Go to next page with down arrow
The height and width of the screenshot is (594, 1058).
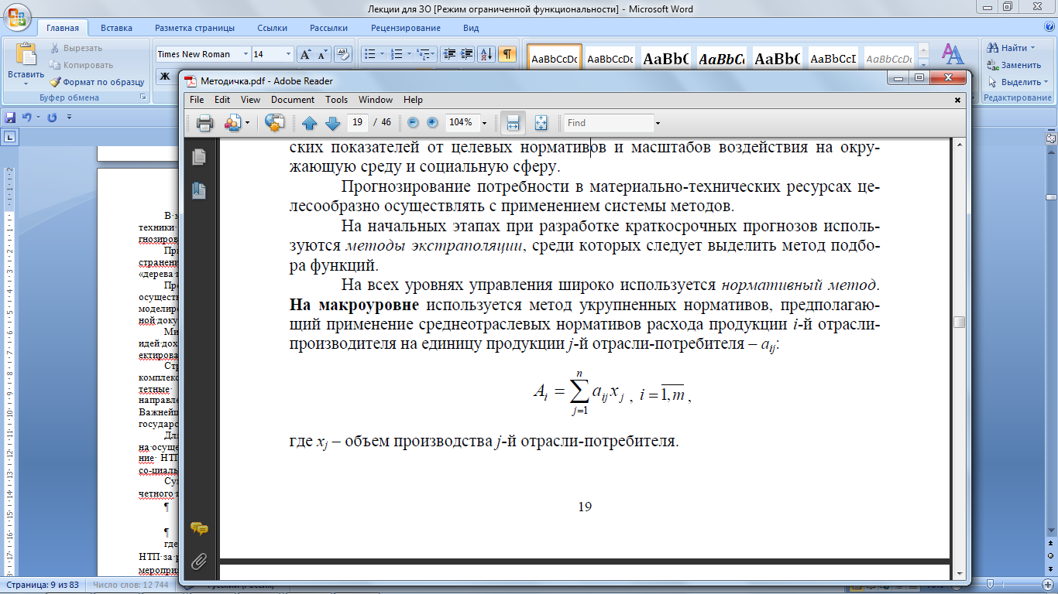pos(332,123)
